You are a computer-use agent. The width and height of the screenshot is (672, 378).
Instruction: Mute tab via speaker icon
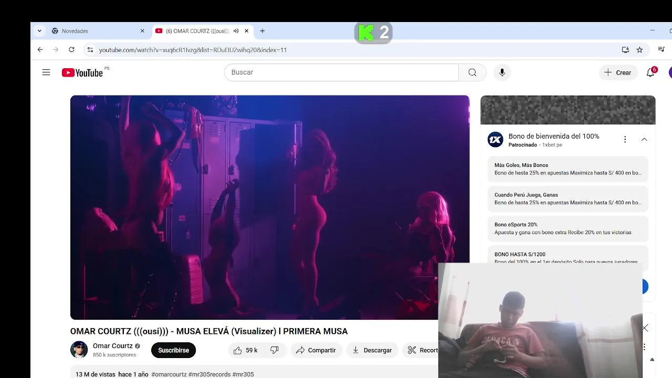point(236,31)
